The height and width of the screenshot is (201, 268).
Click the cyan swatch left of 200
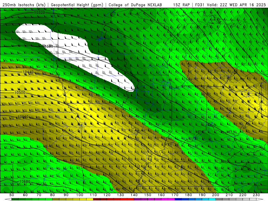click(212, 199)
